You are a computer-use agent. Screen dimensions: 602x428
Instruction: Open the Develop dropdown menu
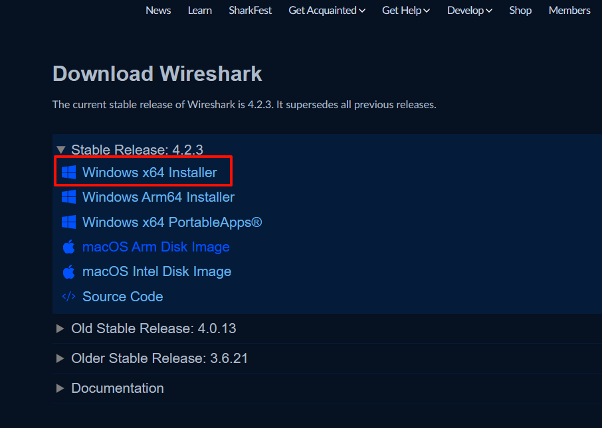coord(470,11)
